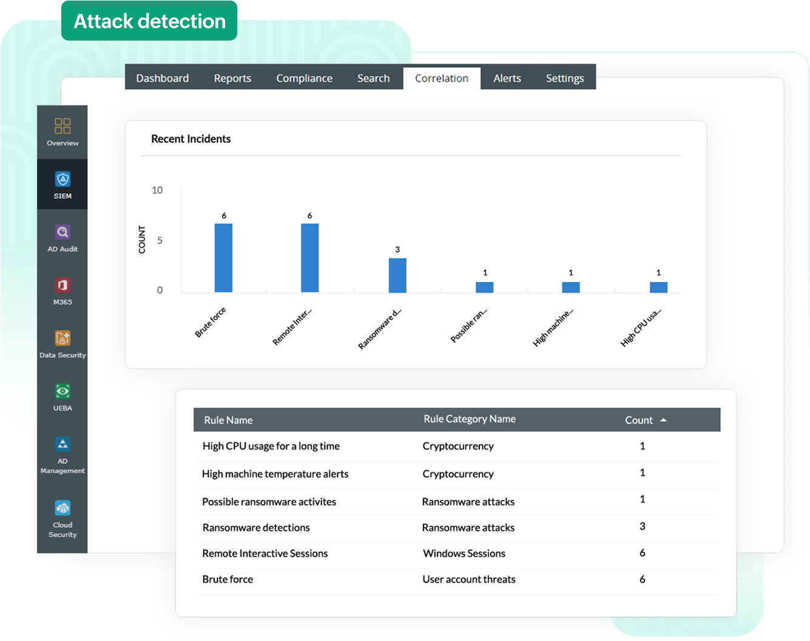This screenshot has height=641, width=810.
Task: Click the 'Attack detection' green label
Action: [149, 21]
